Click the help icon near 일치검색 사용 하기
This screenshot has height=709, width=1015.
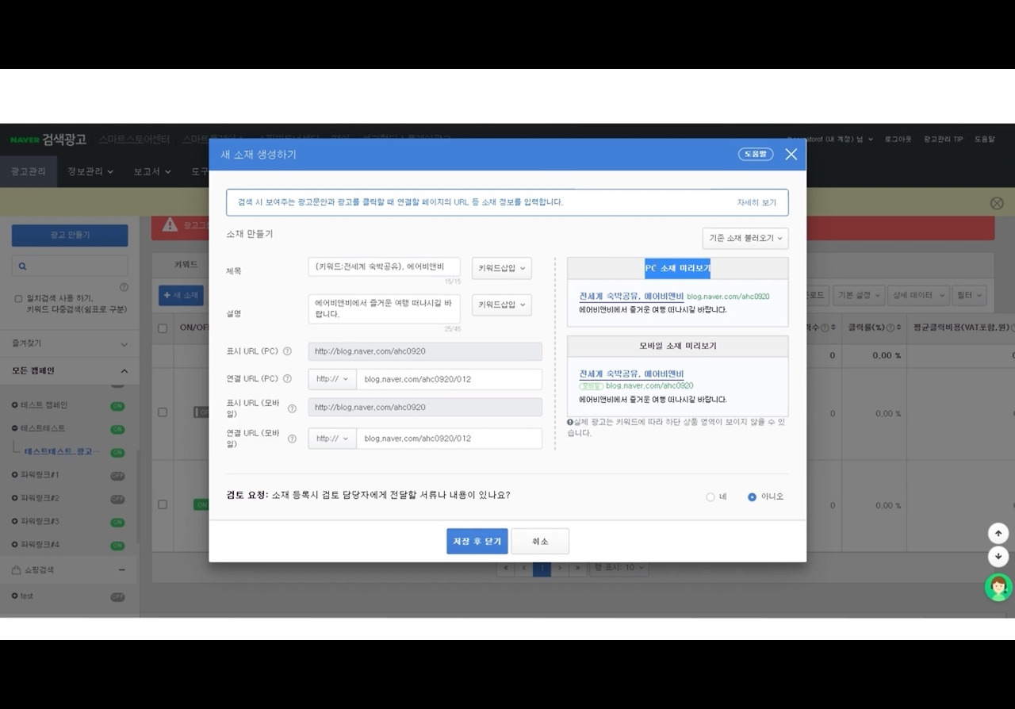[x=124, y=287]
